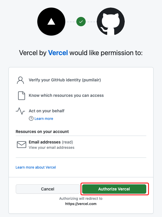Click the green checkmark connection icon
Viewport: 162px width, 217px height.
coord(81,22)
